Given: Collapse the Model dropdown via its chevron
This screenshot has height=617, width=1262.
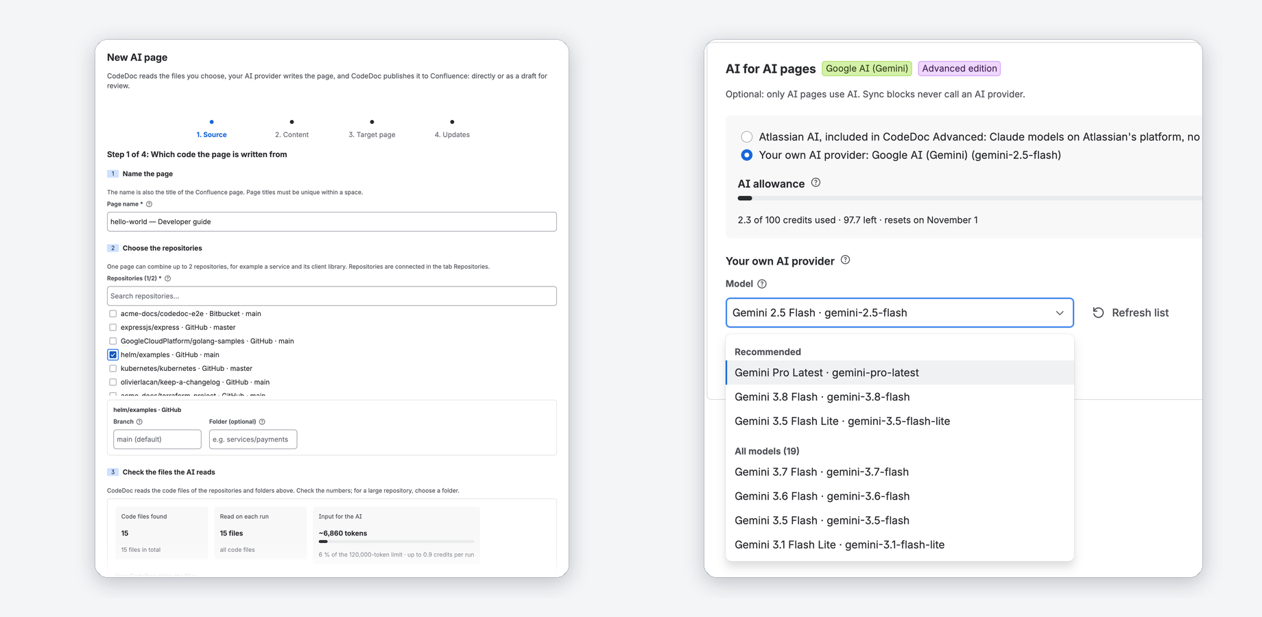Looking at the screenshot, I should click(x=1060, y=313).
